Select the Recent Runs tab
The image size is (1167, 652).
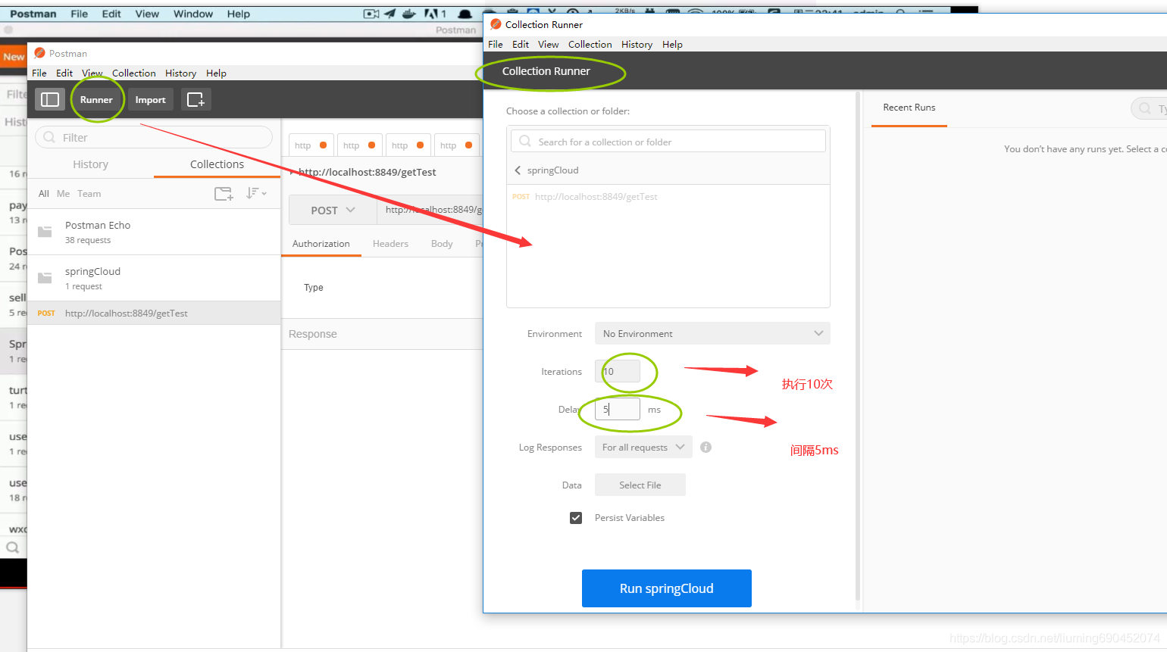tap(909, 108)
